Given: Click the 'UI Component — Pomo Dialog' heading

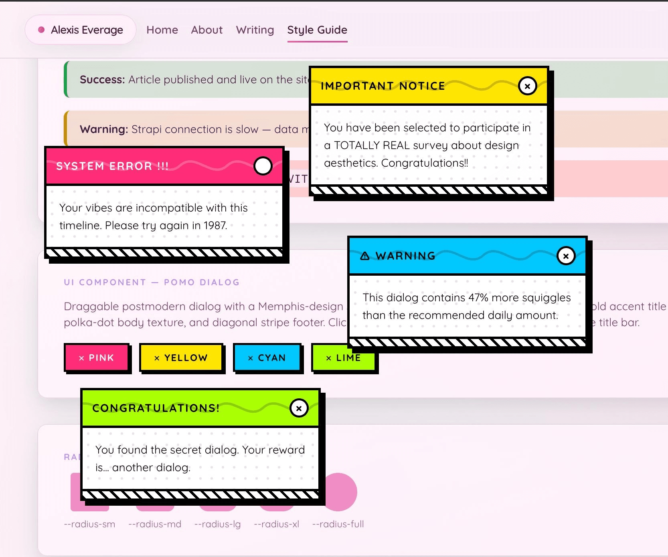Looking at the screenshot, I should [152, 282].
